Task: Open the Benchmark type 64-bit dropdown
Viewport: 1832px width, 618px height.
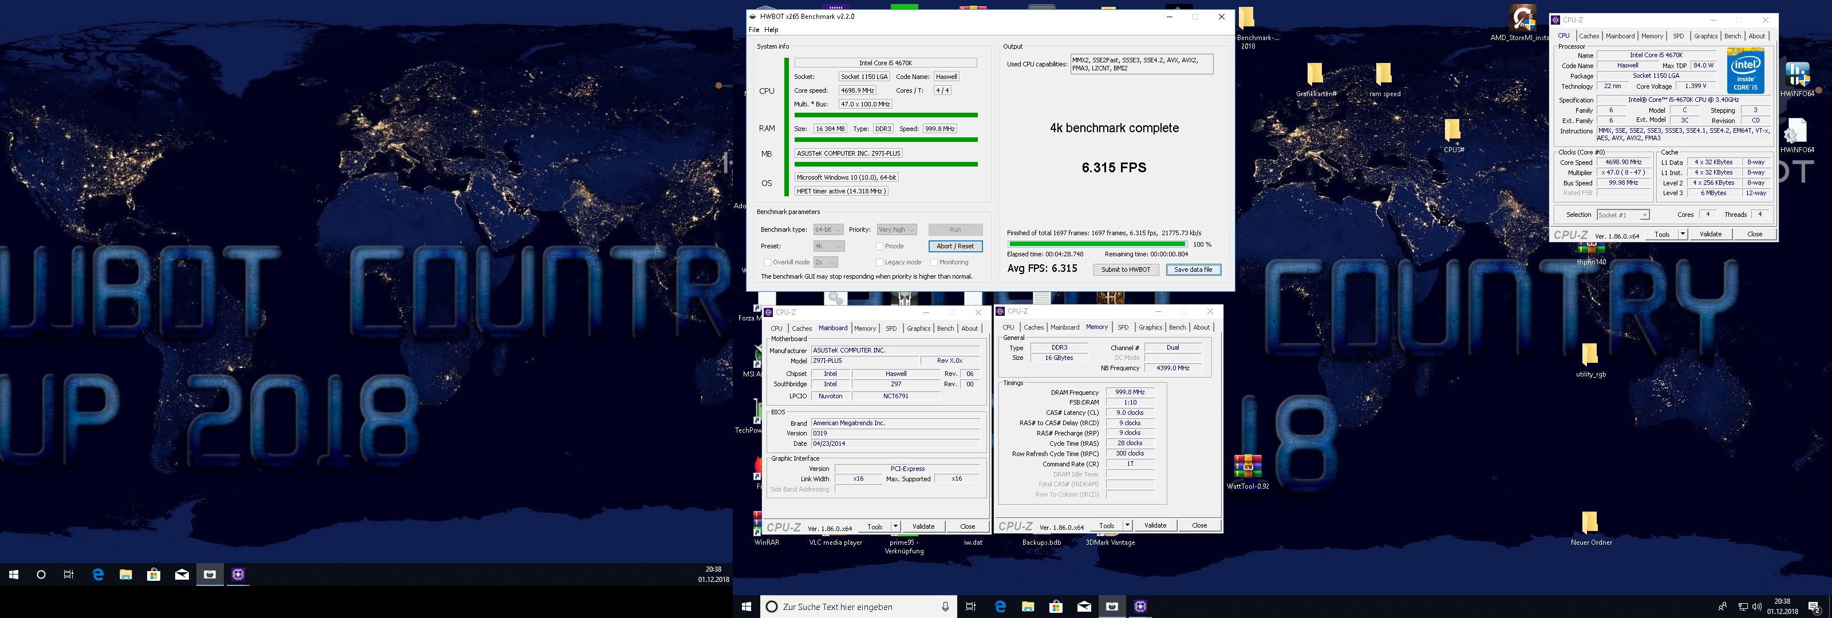Action: 828,229
